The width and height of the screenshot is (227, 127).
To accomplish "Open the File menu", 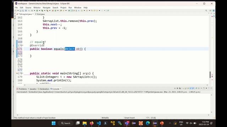I will pos(16,7).
